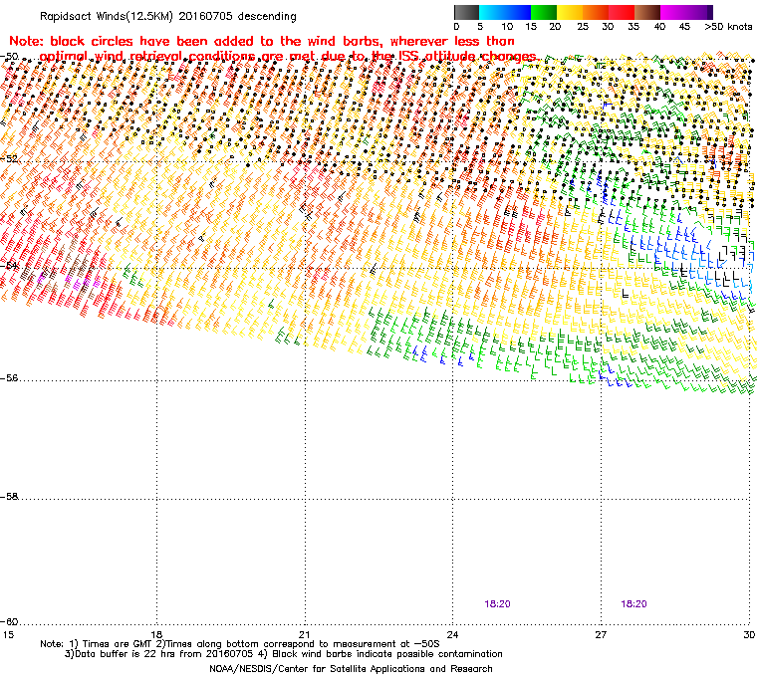757x685 pixels.
Task: Pick the blue 10-15 knots legend segment
Action: 518,12
